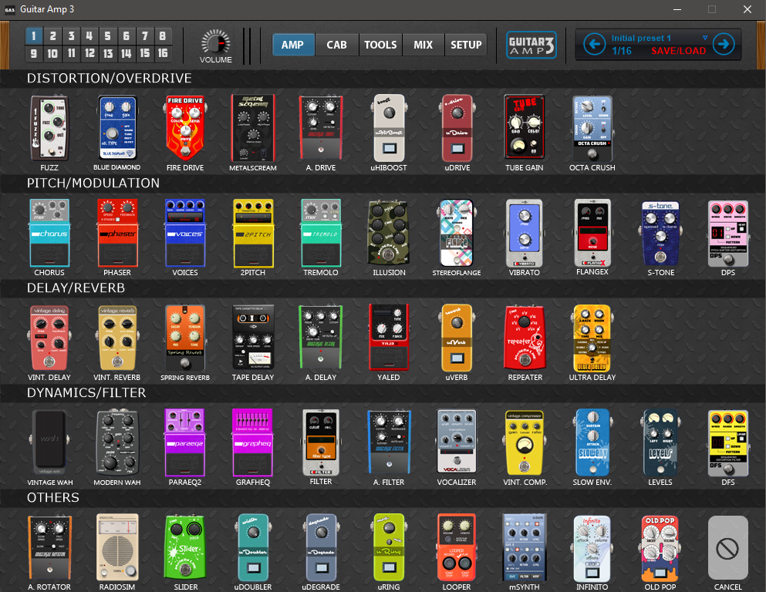Screen dimensions: 766x592
Task: Select the Flangex pedal
Action: coord(592,232)
